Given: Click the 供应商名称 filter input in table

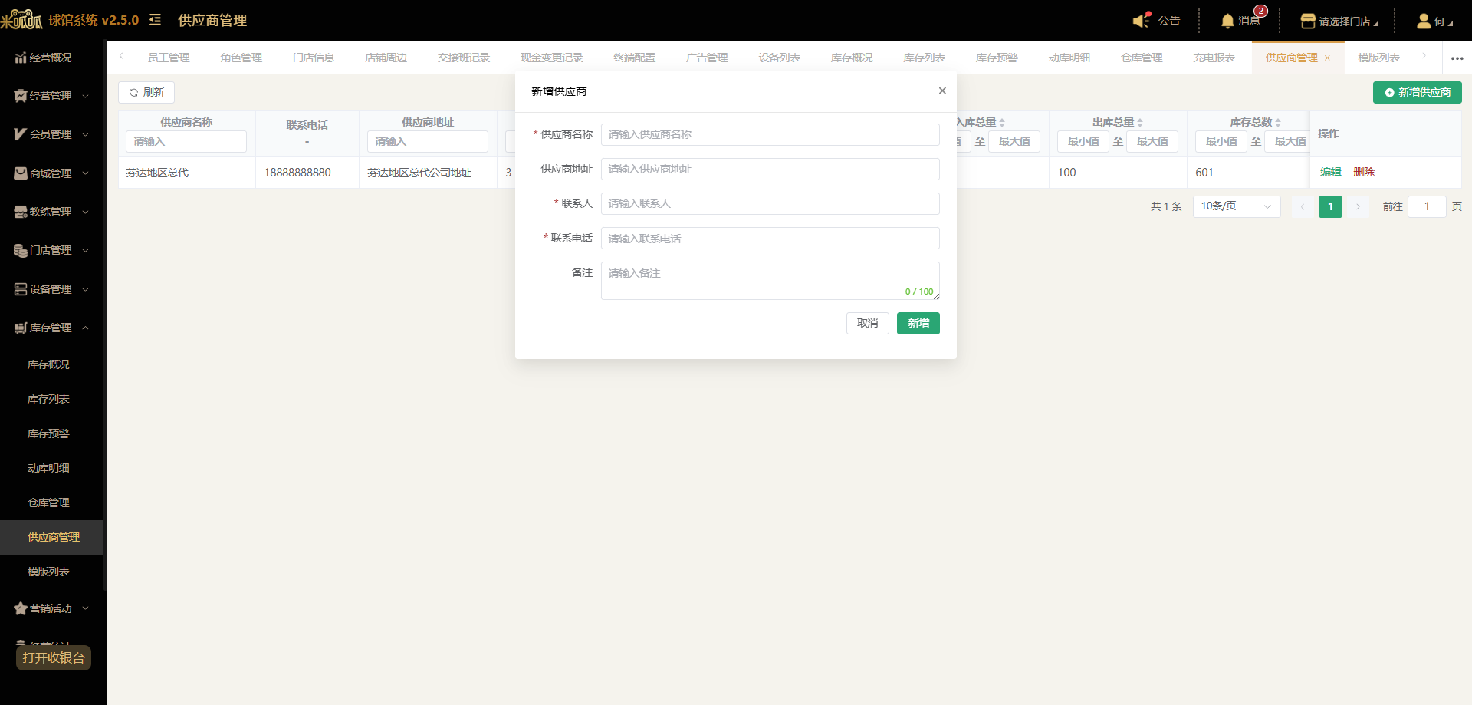Looking at the screenshot, I should [x=186, y=141].
